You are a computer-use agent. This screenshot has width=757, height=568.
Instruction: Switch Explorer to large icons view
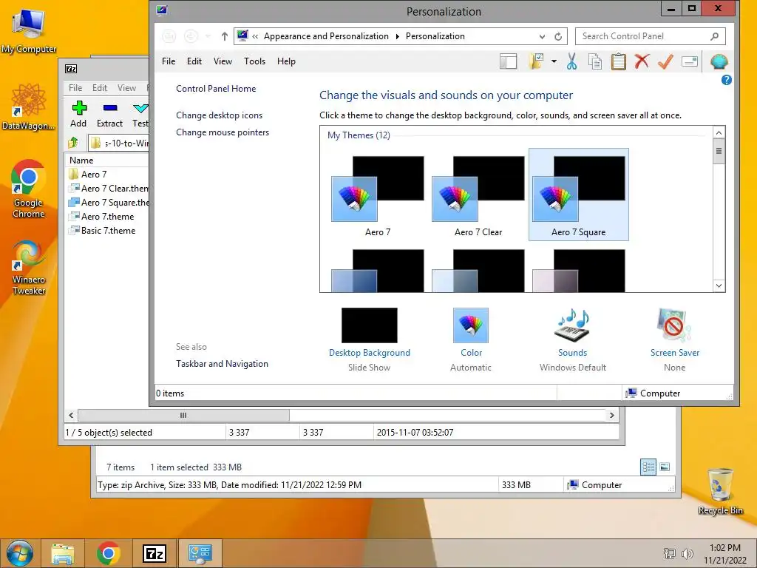(x=665, y=467)
